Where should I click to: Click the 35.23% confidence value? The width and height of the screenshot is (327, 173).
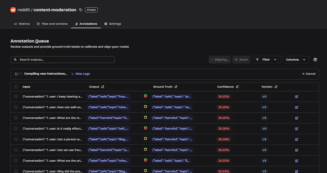(224, 97)
